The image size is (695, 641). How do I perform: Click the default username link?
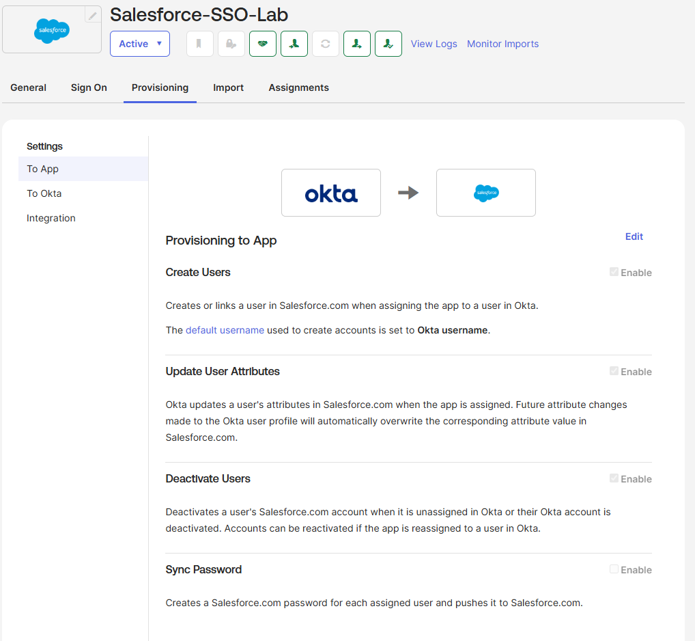click(x=225, y=329)
